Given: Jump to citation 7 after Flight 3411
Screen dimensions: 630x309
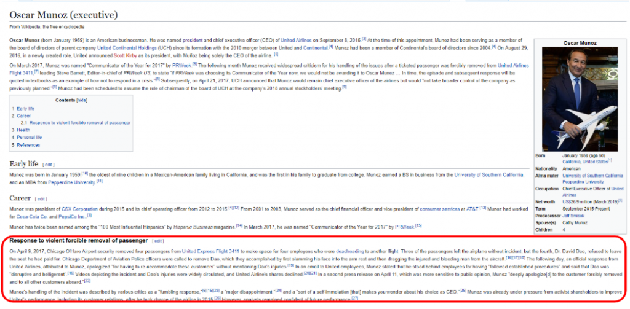Looking at the screenshot, I should 36,72.
